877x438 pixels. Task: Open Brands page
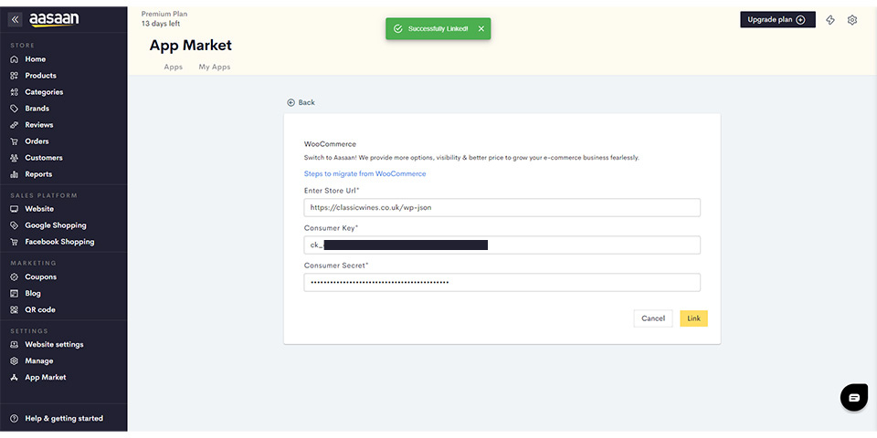(x=37, y=109)
